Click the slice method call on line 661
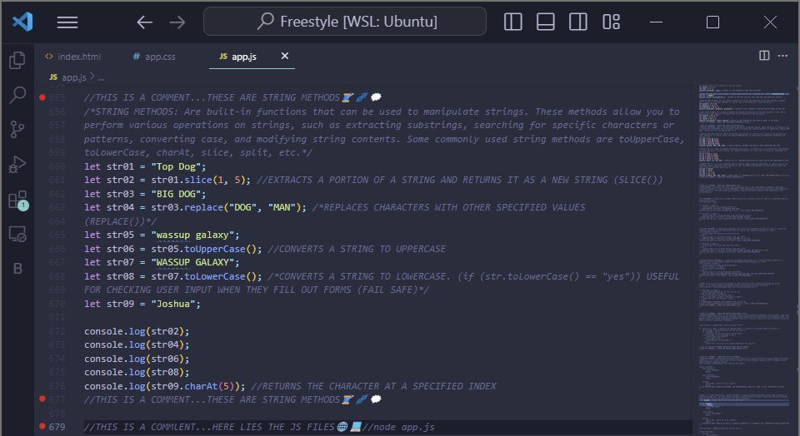This screenshot has height=436, width=800. [x=198, y=180]
